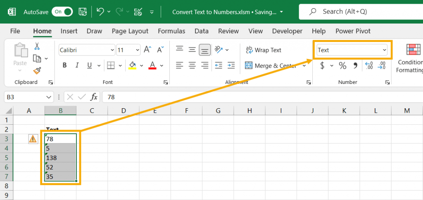The image size is (423, 200).
Task: Open the Data tab
Action: 202,31
